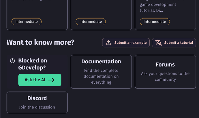Click the upload icon beside Submit an example
Image resolution: width=199 pixels, height=118 pixels.
coord(108,43)
